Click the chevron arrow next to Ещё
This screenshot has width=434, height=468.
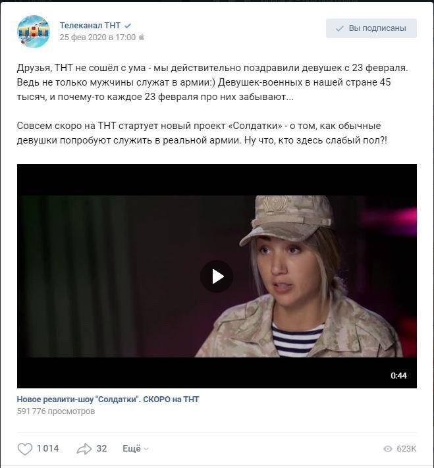(x=146, y=449)
